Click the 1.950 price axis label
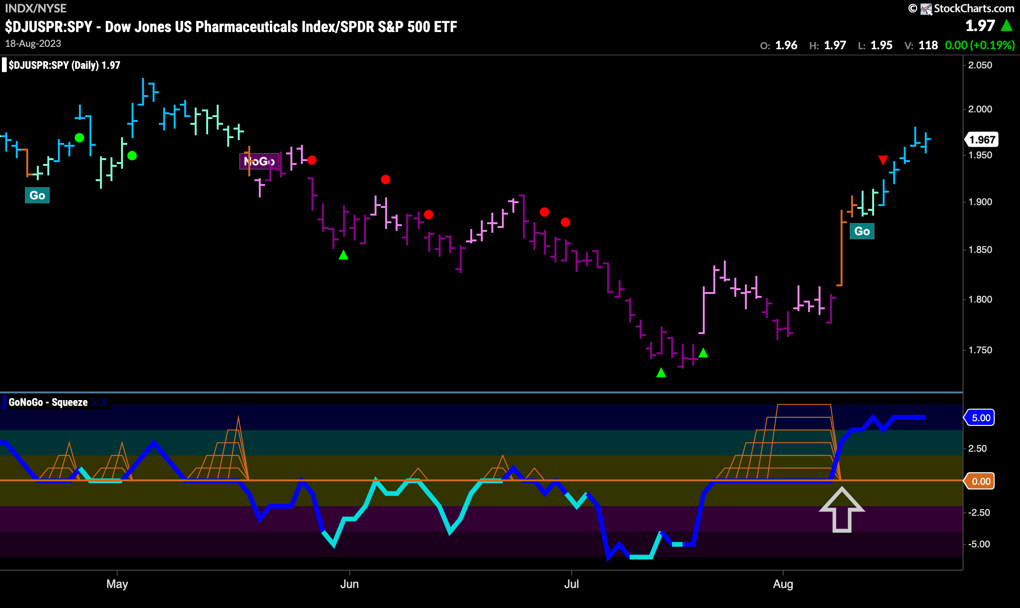1020x608 pixels. (x=980, y=155)
